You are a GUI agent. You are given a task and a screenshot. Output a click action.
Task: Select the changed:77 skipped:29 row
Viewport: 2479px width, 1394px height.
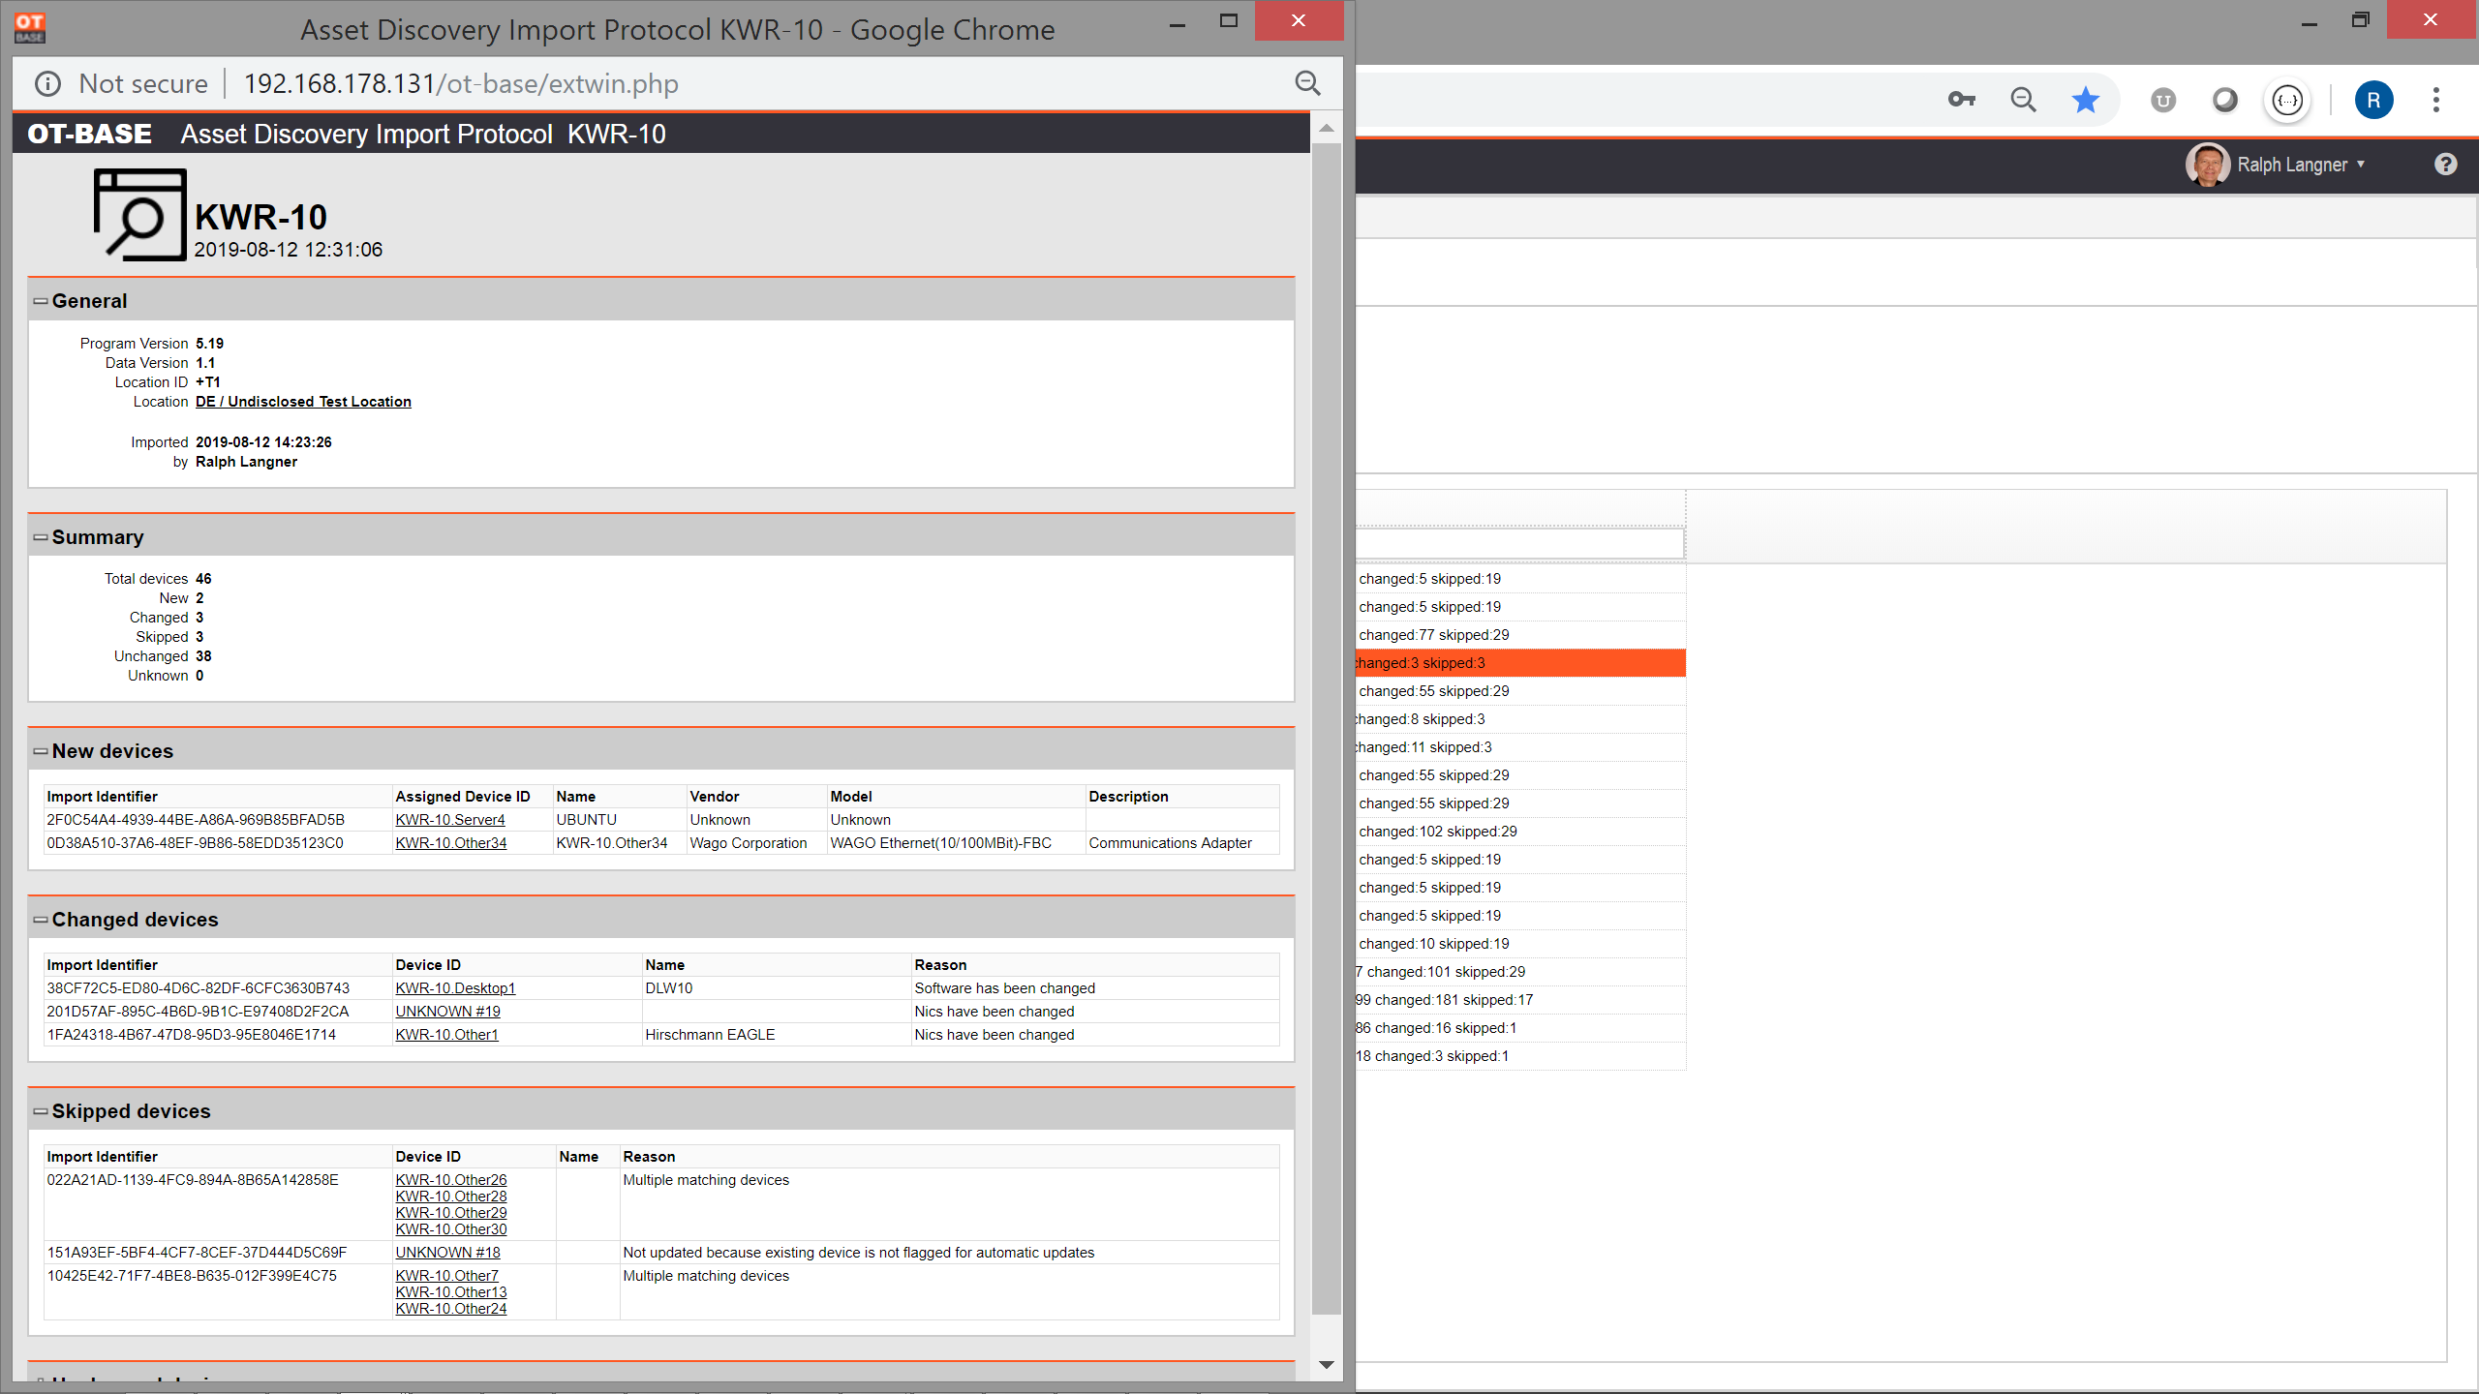tap(1520, 635)
